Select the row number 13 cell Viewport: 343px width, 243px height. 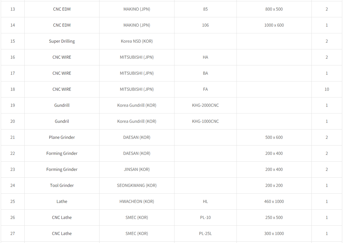pyautogui.click(x=13, y=9)
